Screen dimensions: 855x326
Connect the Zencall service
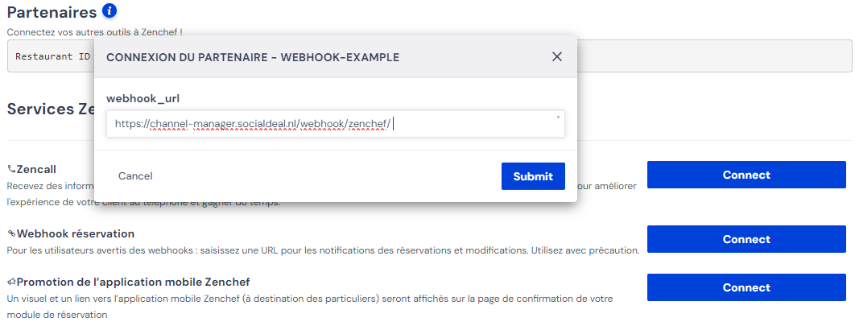click(746, 175)
